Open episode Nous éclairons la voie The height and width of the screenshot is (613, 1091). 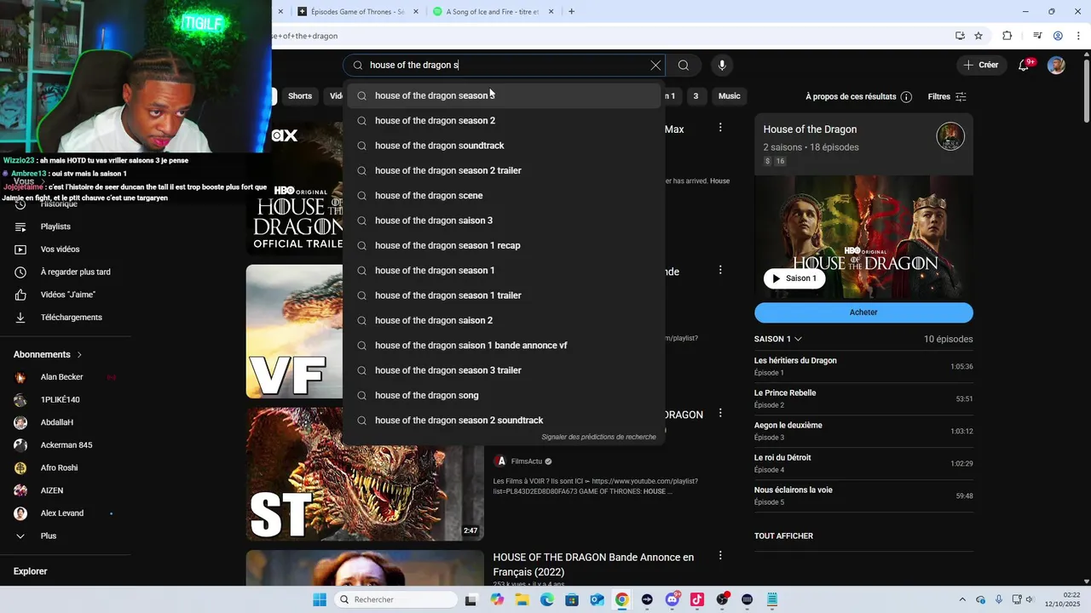[x=863, y=496]
